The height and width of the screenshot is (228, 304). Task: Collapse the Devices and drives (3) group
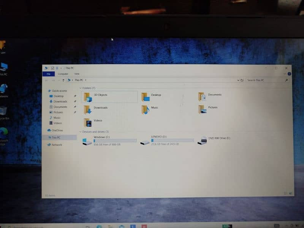point(81,132)
